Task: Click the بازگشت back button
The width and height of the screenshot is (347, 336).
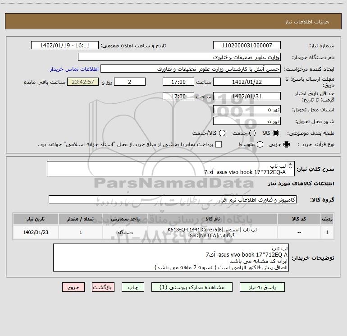Action: point(103,287)
